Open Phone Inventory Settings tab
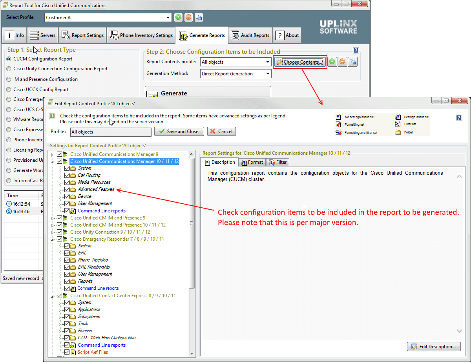This screenshot has height=362, width=471. pyautogui.click(x=141, y=35)
